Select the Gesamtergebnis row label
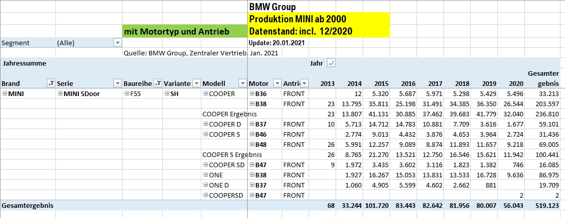The image size is (565, 218). 27,205
